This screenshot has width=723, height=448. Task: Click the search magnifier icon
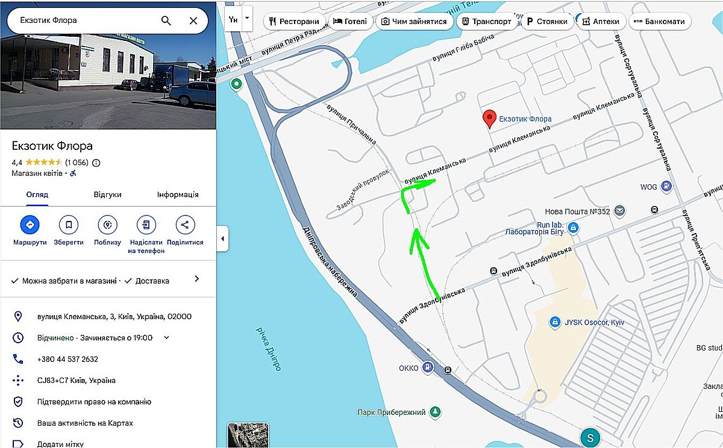point(166,20)
